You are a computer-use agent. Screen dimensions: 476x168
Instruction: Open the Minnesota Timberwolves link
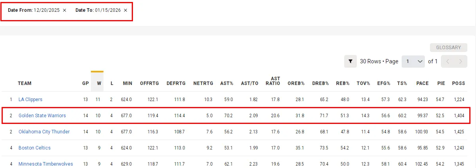pyautogui.click(x=46, y=164)
